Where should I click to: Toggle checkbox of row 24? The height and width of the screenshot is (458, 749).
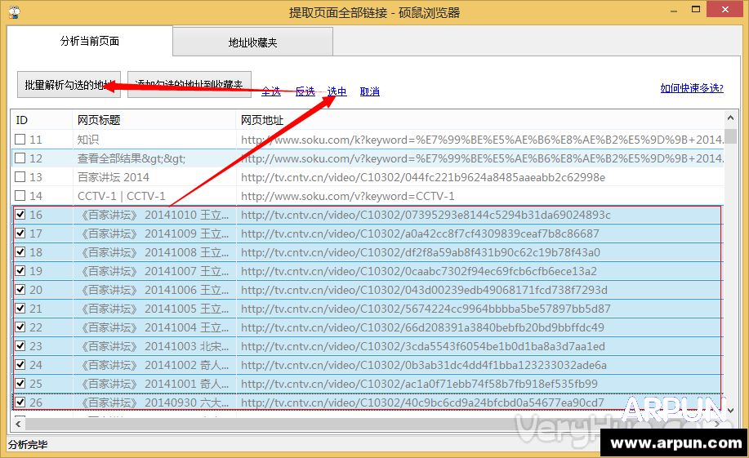(x=20, y=365)
